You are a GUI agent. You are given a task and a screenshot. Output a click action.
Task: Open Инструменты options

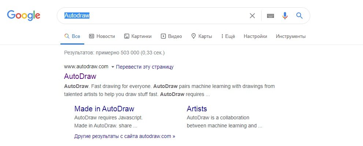[x=291, y=36]
